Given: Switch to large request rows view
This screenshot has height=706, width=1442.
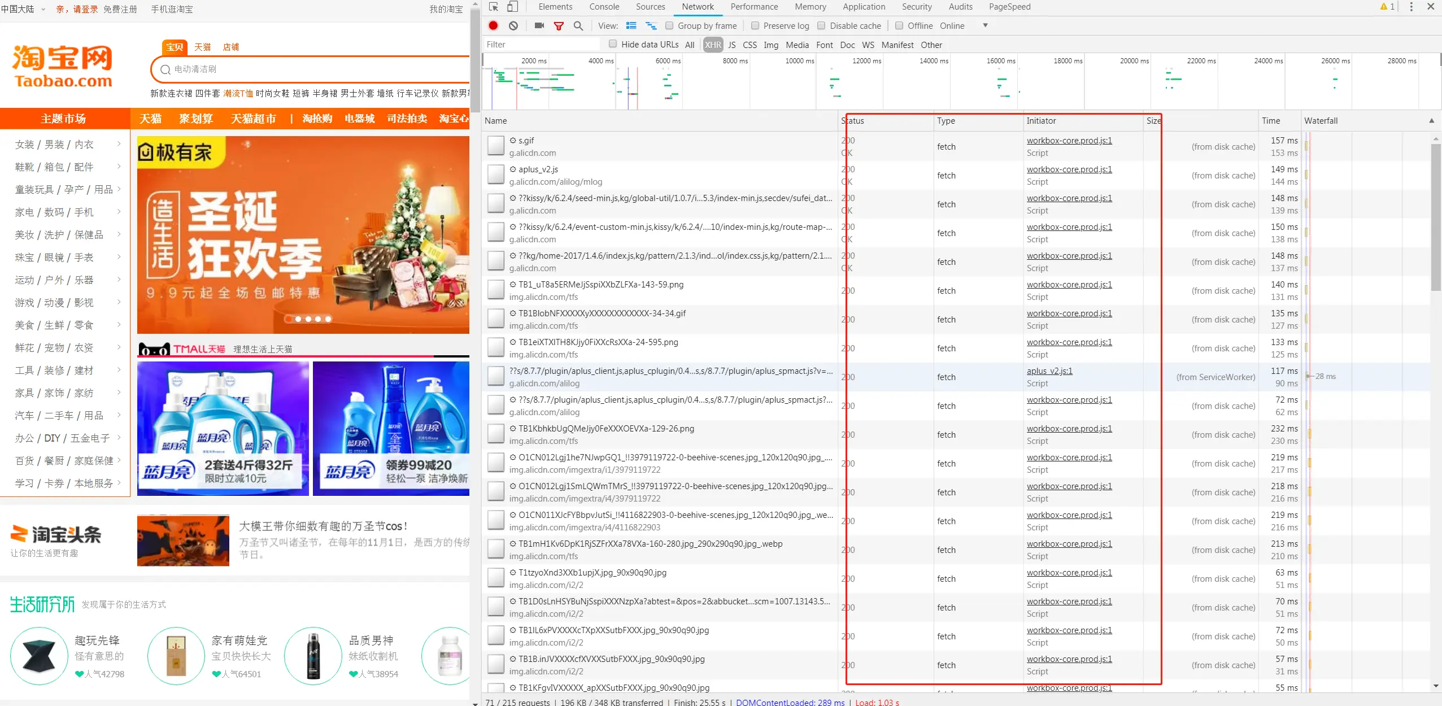Looking at the screenshot, I should tap(631, 25).
